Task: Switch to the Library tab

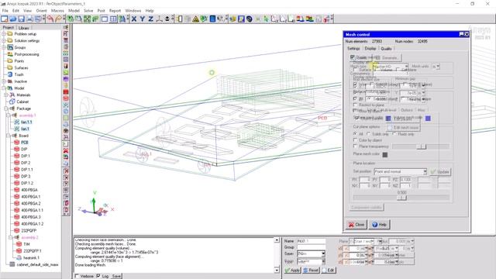Action: coord(24,28)
